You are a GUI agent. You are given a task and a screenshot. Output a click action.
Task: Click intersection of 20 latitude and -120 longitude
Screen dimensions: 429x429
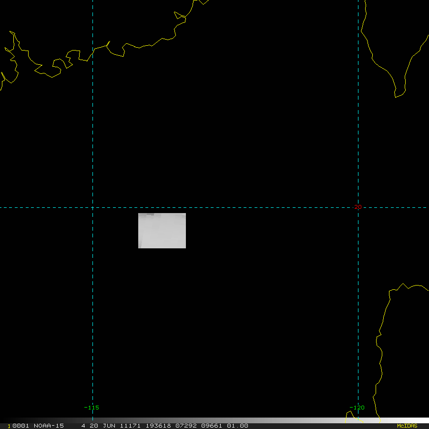click(x=358, y=207)
